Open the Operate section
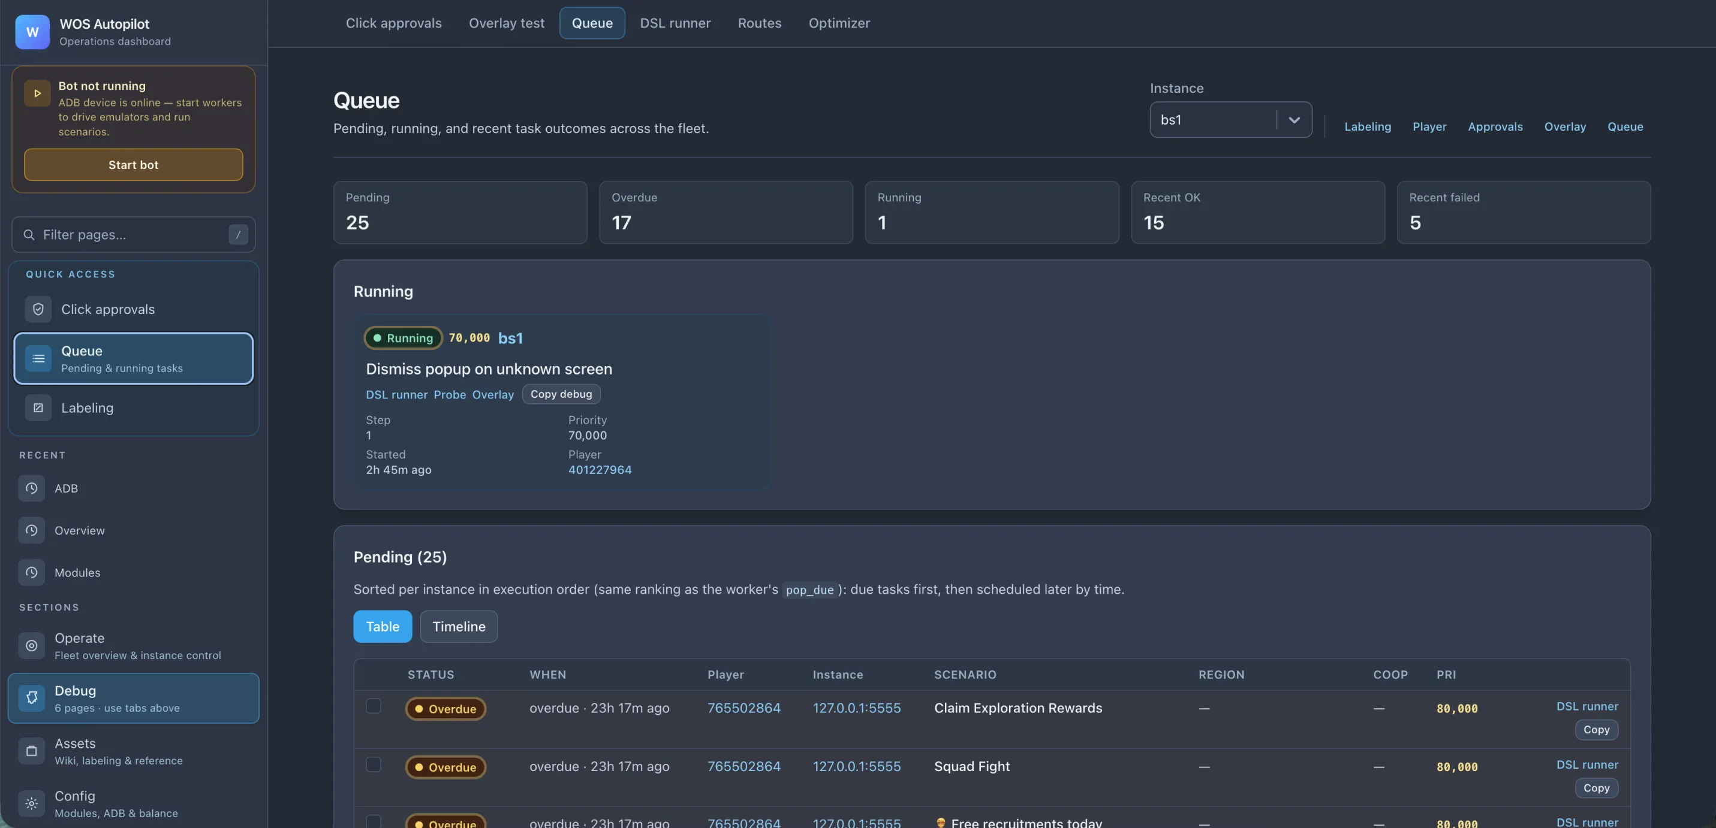This screenshot has height=828, width=1716. tap(133, 646)
